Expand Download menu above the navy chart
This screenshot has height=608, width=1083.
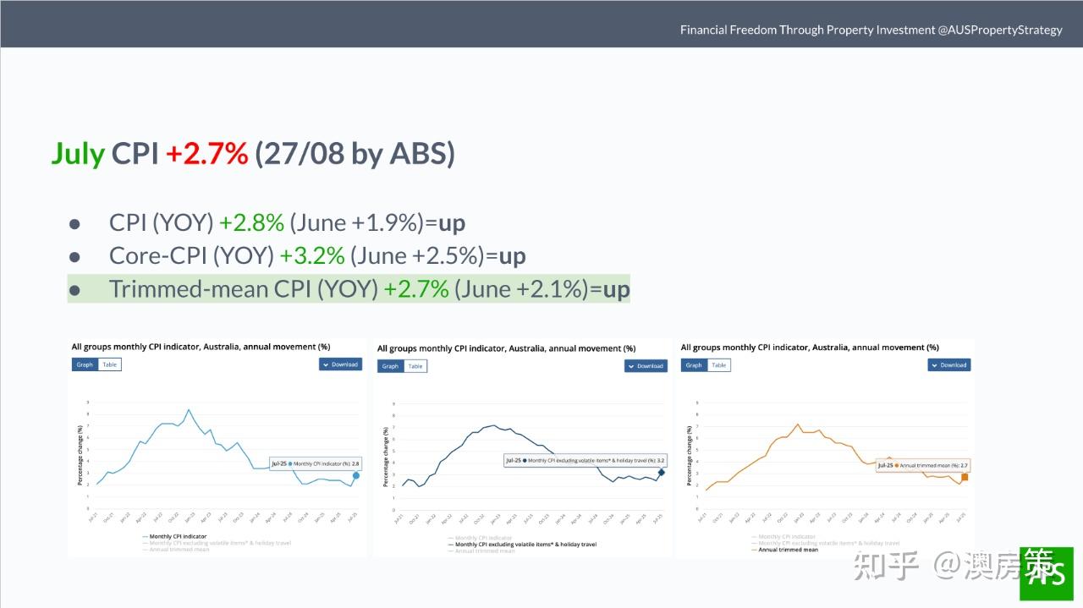click(646, 366)
